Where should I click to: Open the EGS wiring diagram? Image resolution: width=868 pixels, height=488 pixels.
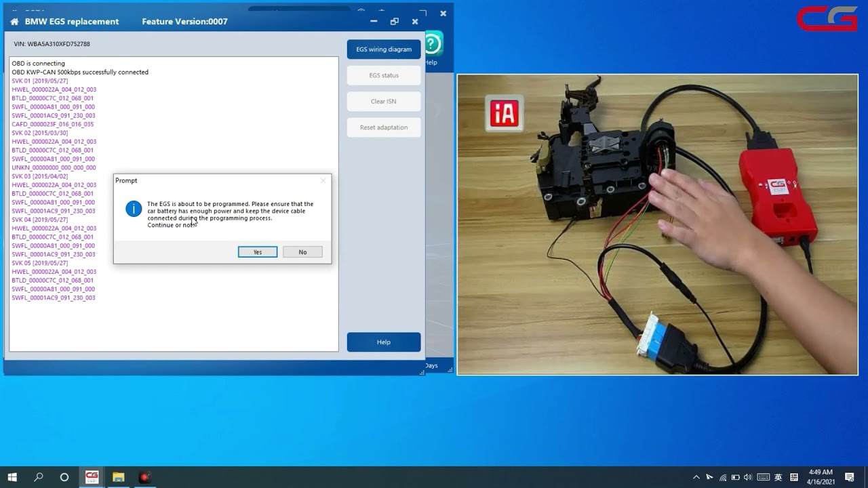click(x=384, y=49)
